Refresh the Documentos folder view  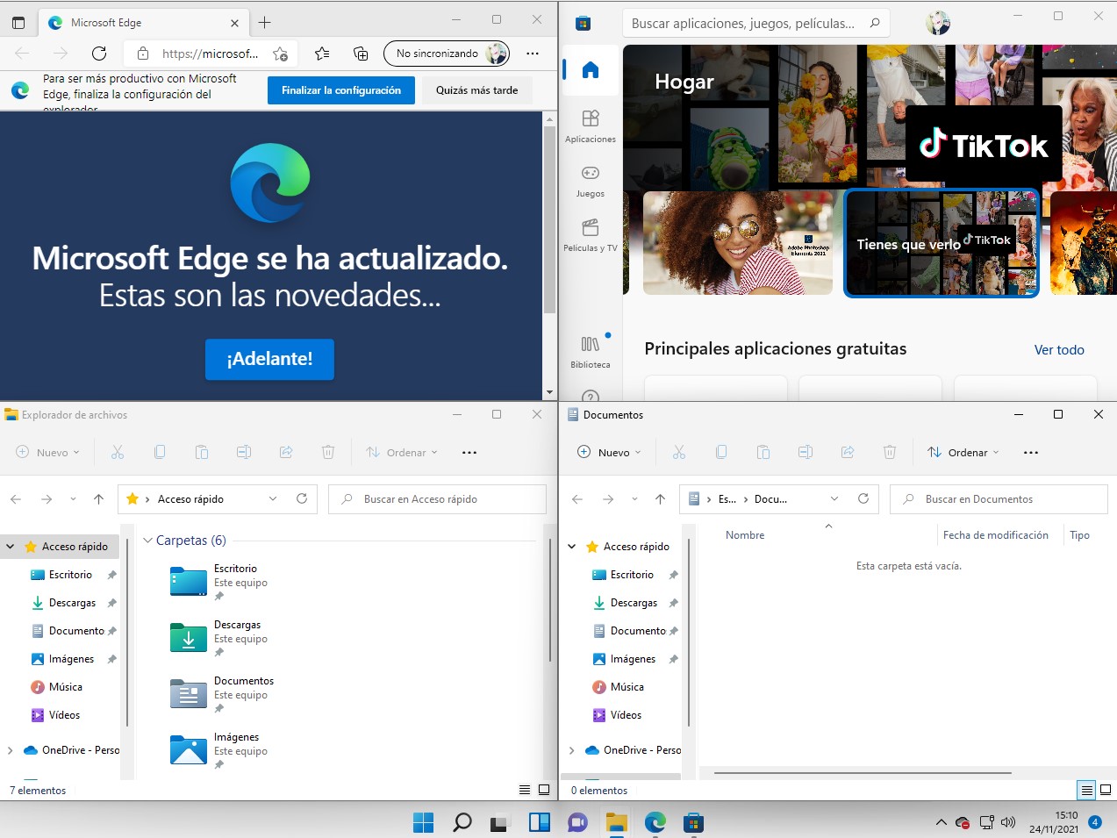[x=863, y=498]
